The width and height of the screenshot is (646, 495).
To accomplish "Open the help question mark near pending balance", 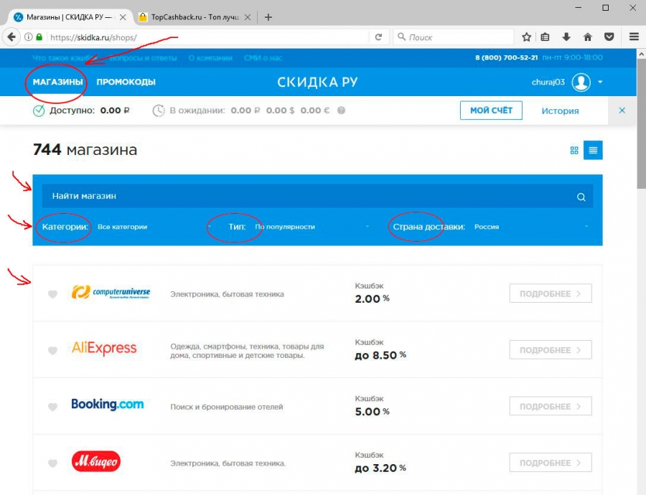I will 341,110.
